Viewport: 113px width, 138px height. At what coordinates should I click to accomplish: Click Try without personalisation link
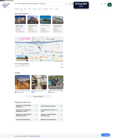33,136
